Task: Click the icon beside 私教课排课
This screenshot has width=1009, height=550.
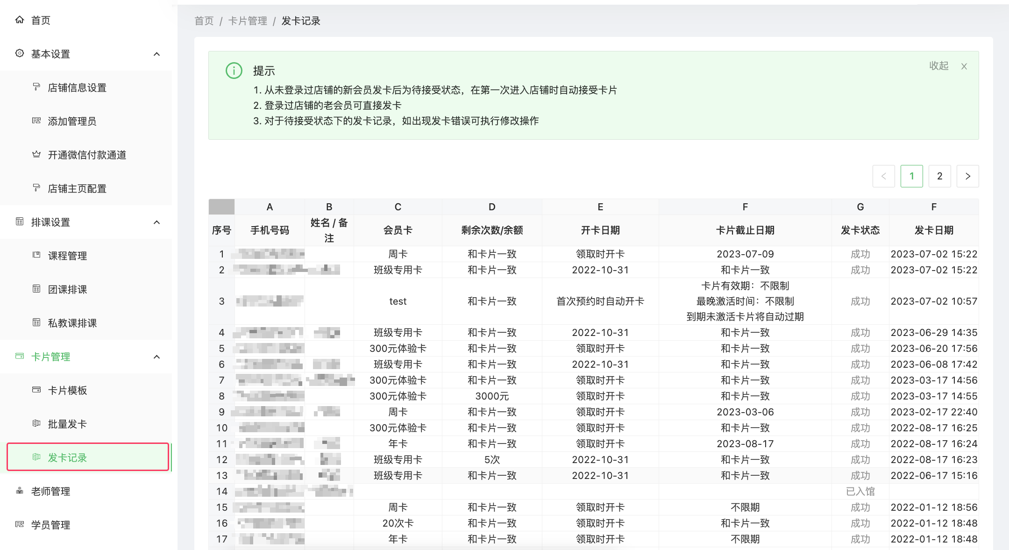Action: click(36, 322)
